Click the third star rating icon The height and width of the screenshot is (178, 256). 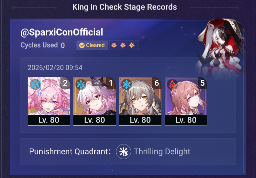pos(132,45)
